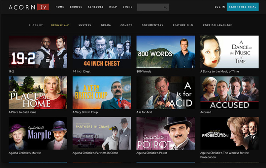Open A is for Acid thumbnail
The image size is (266, 168).
pos(165,93)
